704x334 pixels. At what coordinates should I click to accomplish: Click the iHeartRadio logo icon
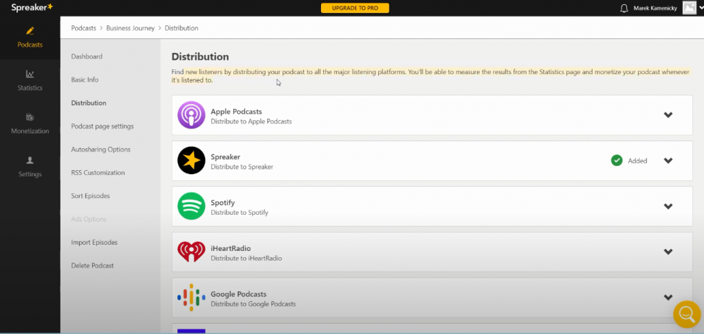point(191,252)
